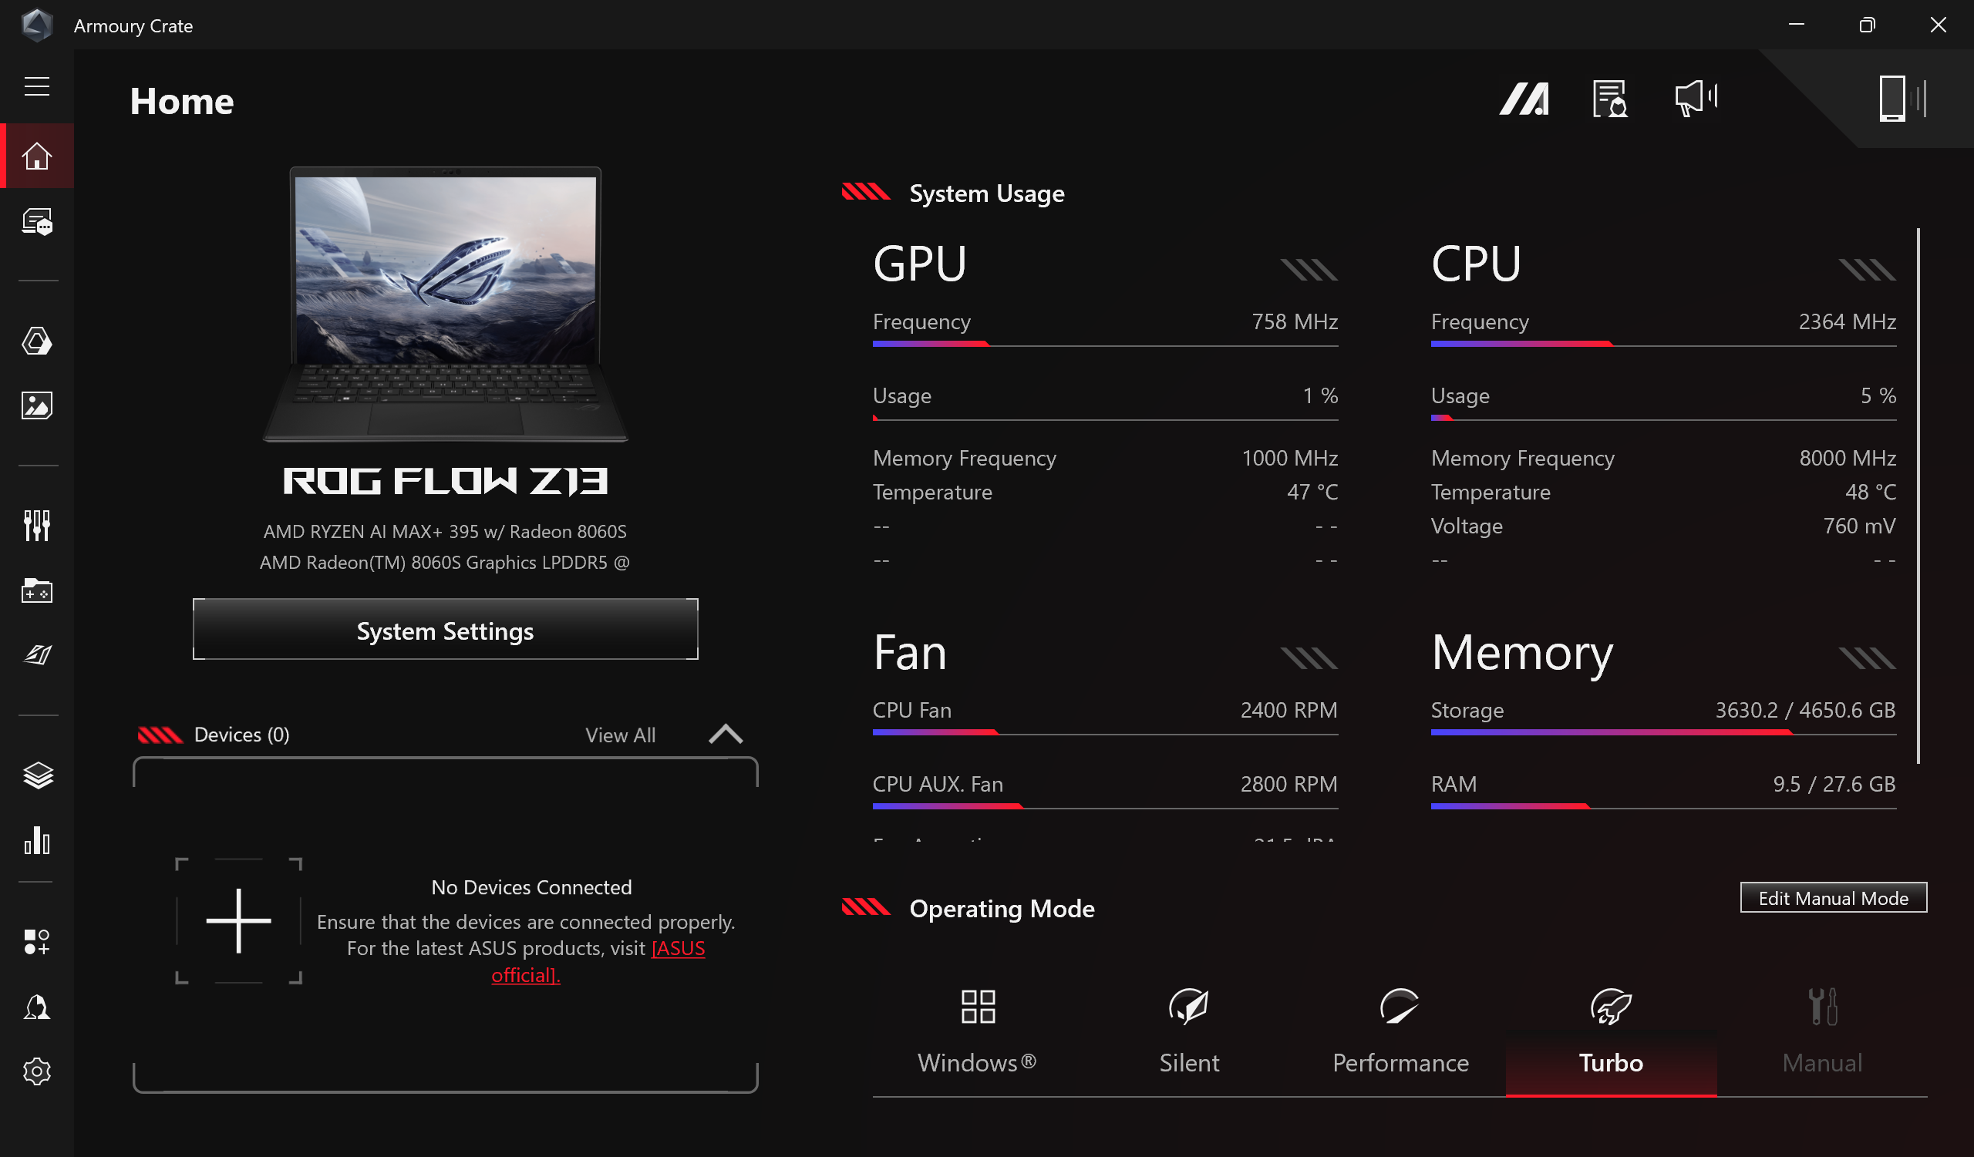Open the Game Library folder icon

coord(37,590)
